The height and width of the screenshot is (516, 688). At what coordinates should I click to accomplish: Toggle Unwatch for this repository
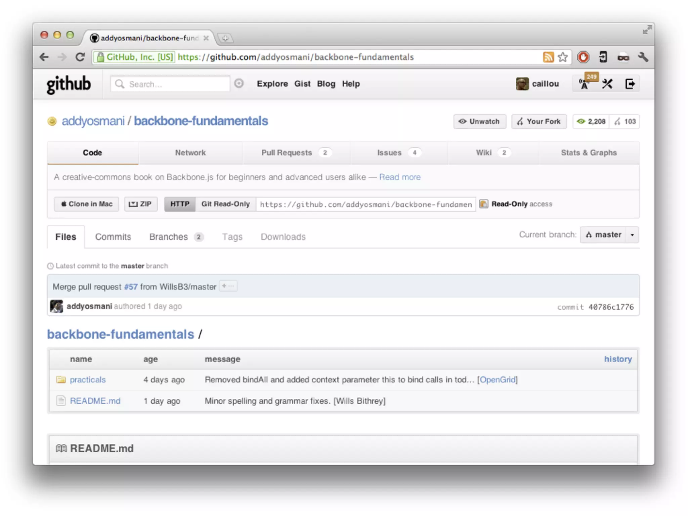point(479,121)
